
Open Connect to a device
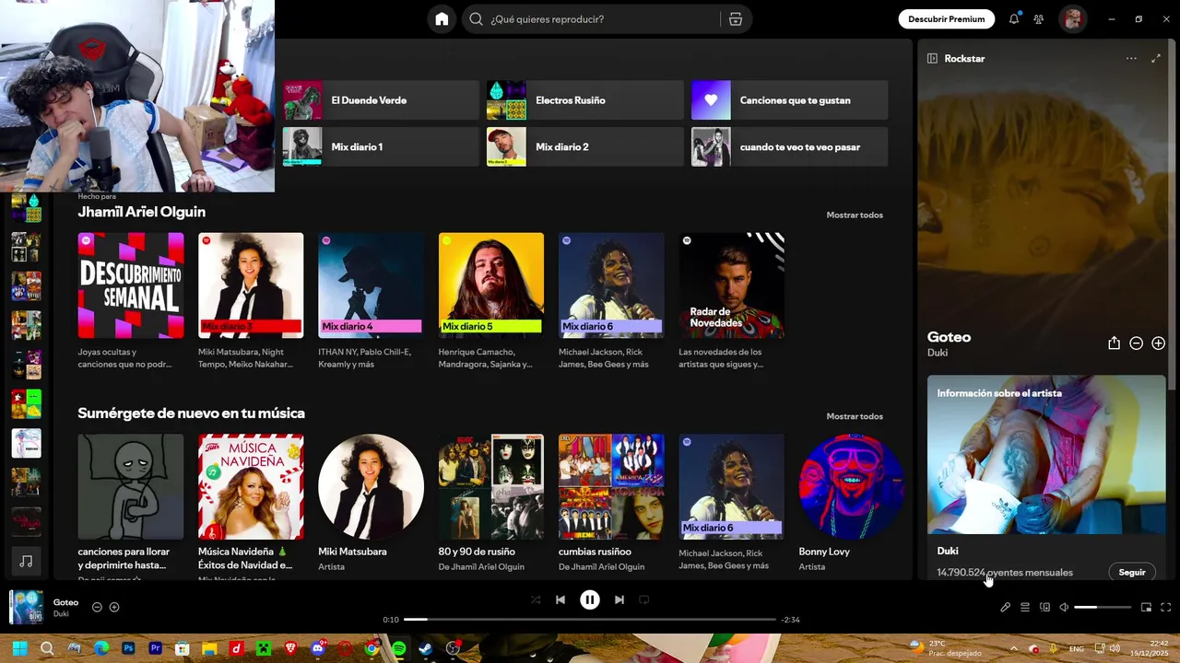click(x=1044, y=607)
